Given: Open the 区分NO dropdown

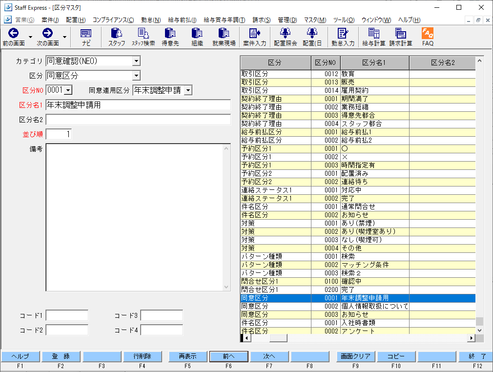Looking at the screenshot, I should (68, 90).
